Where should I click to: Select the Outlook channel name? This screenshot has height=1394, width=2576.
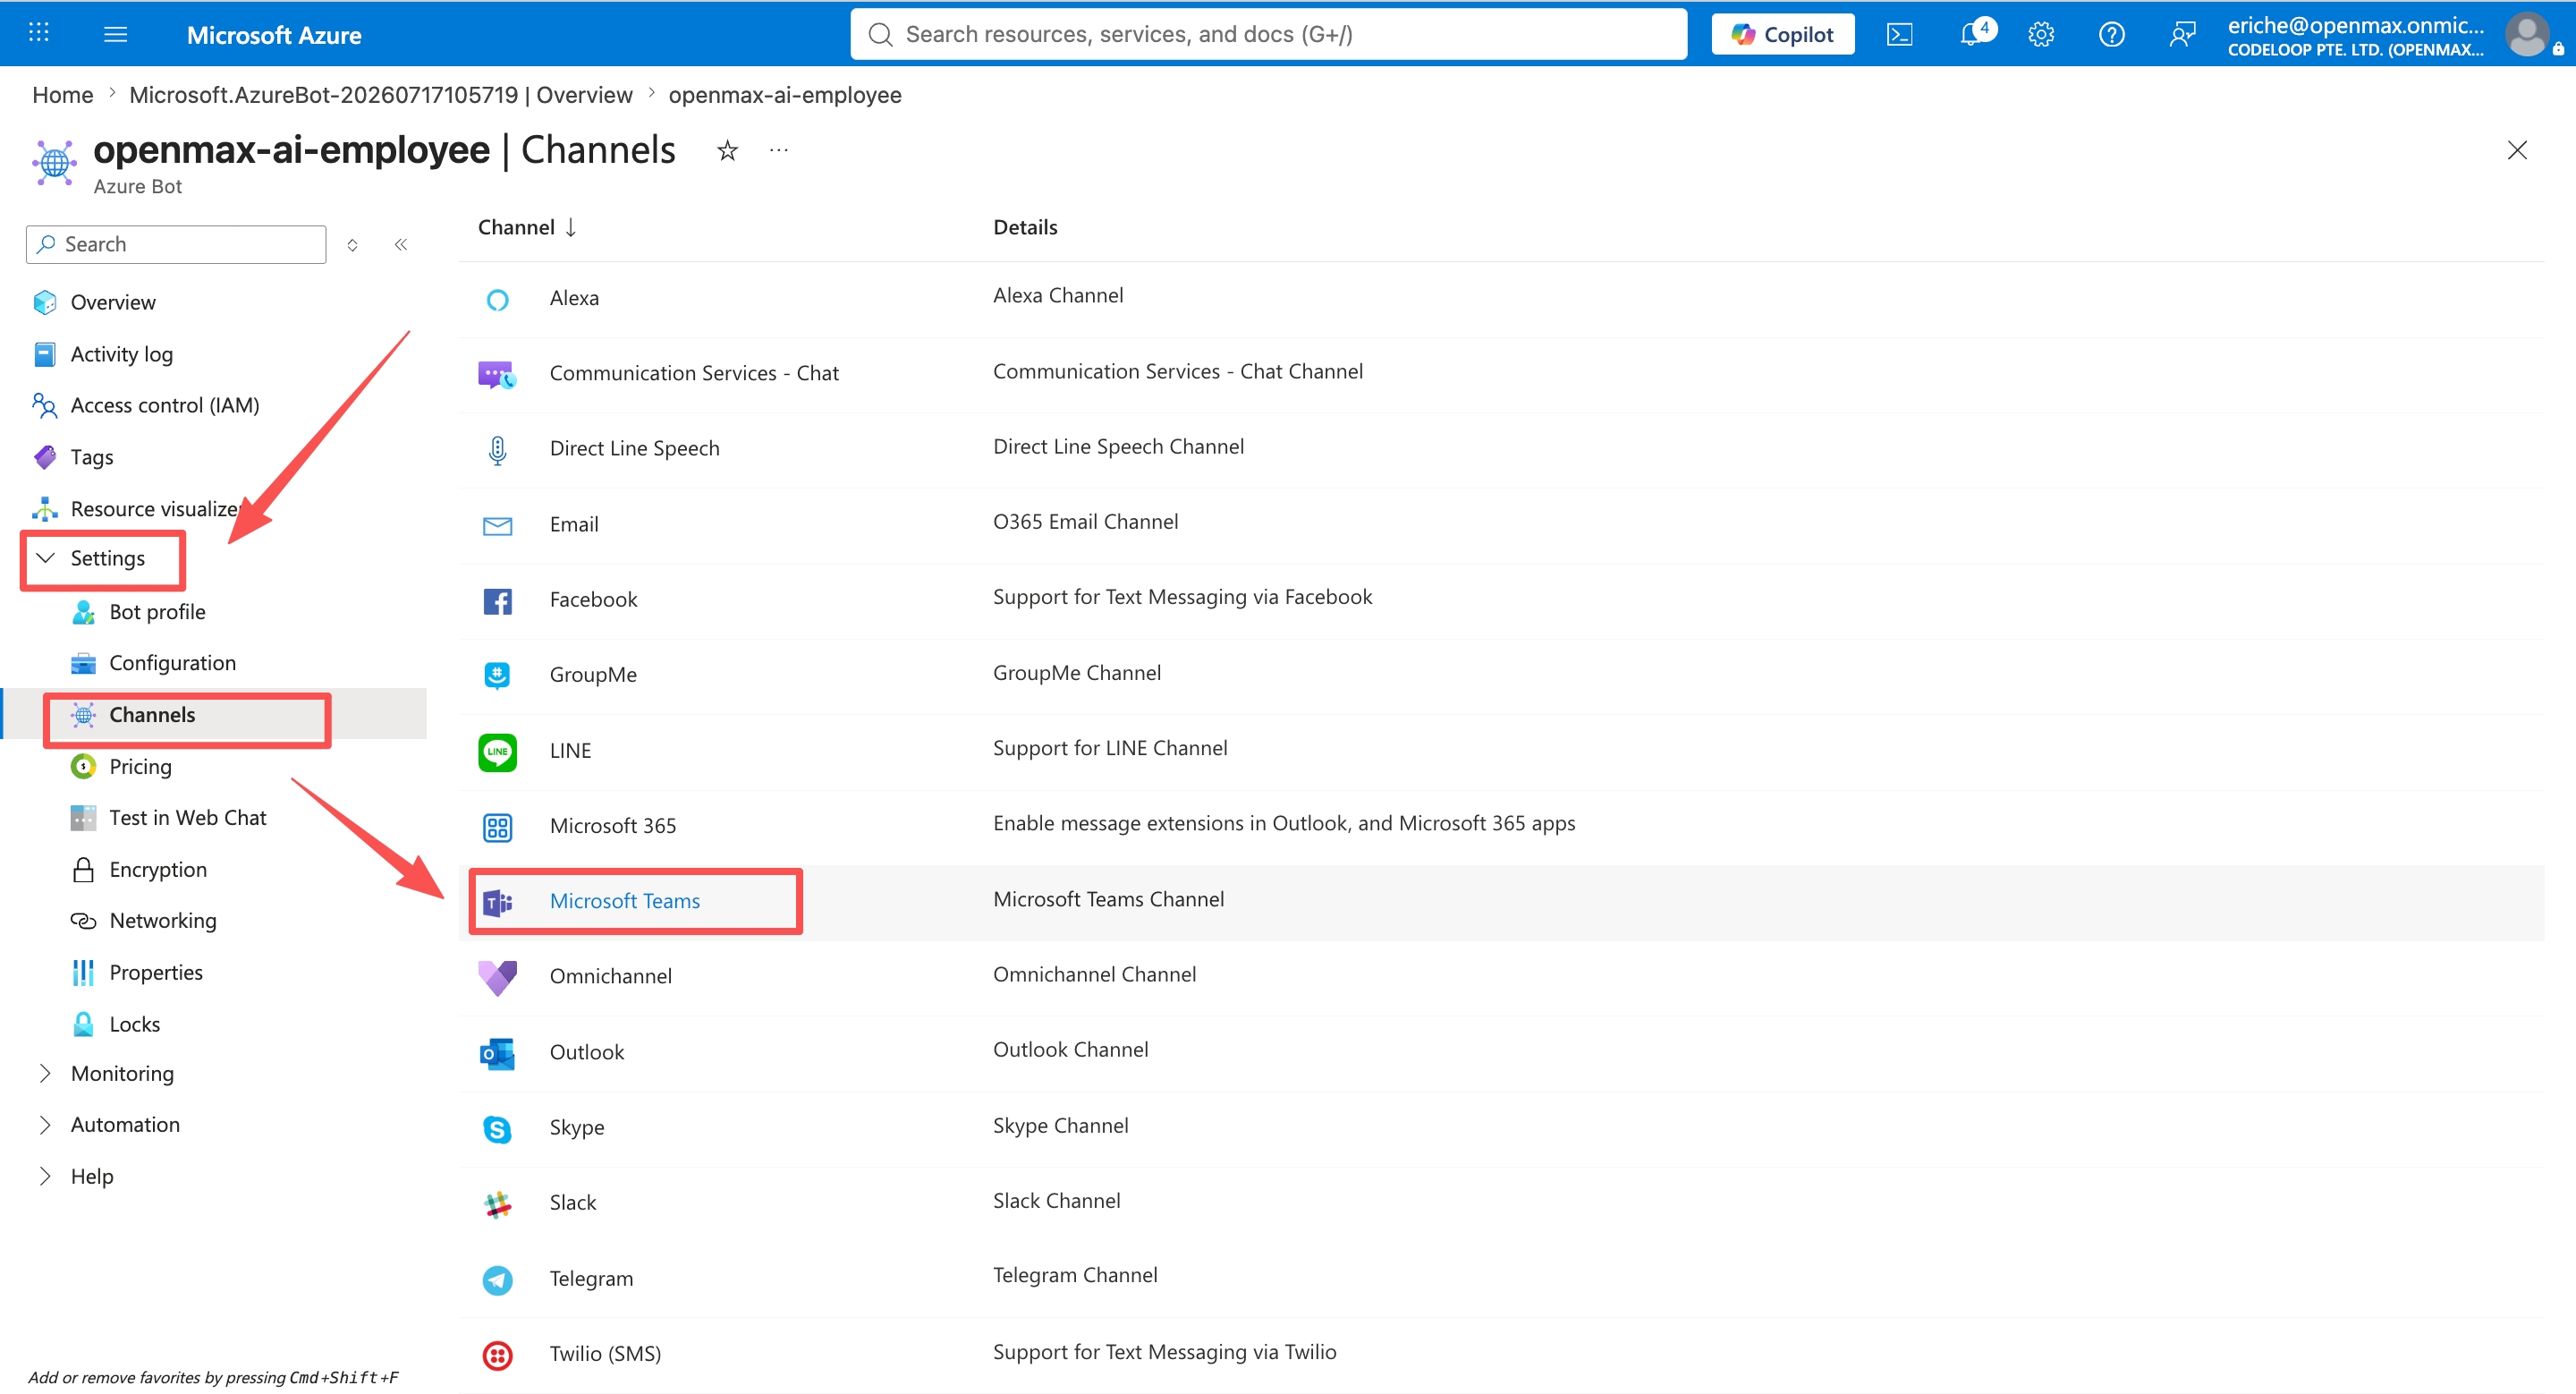(x=587, y=1053)
